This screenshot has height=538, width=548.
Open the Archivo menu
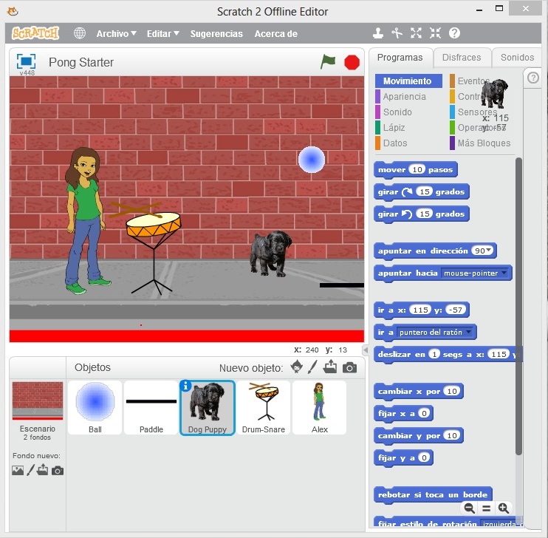(x=116, y=33)
